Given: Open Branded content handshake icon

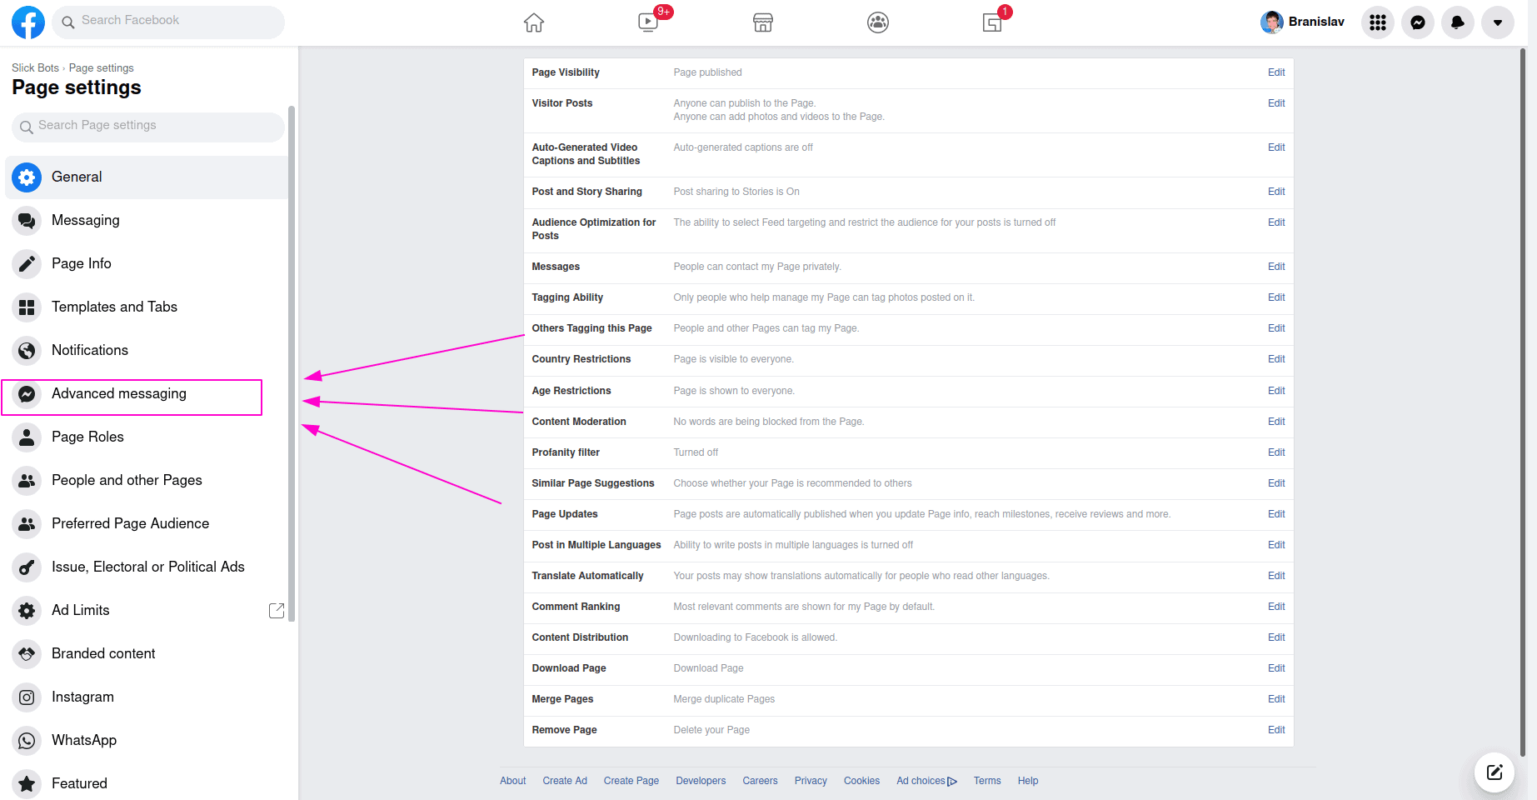Looking at the screenshot, I should pyautogui.click(x=27, y=653).
